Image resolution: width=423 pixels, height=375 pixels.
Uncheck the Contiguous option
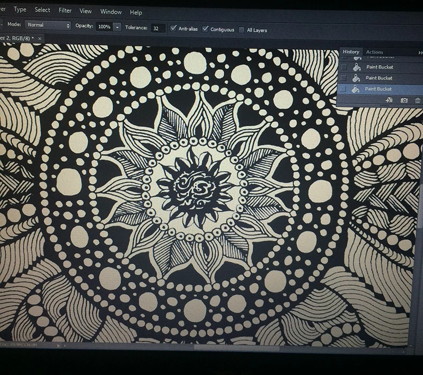[205, 29]
